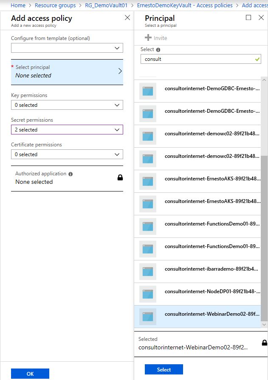Click the info icon next to Authorized application
This screenshot has height=380, width=268.
point(71,174)
